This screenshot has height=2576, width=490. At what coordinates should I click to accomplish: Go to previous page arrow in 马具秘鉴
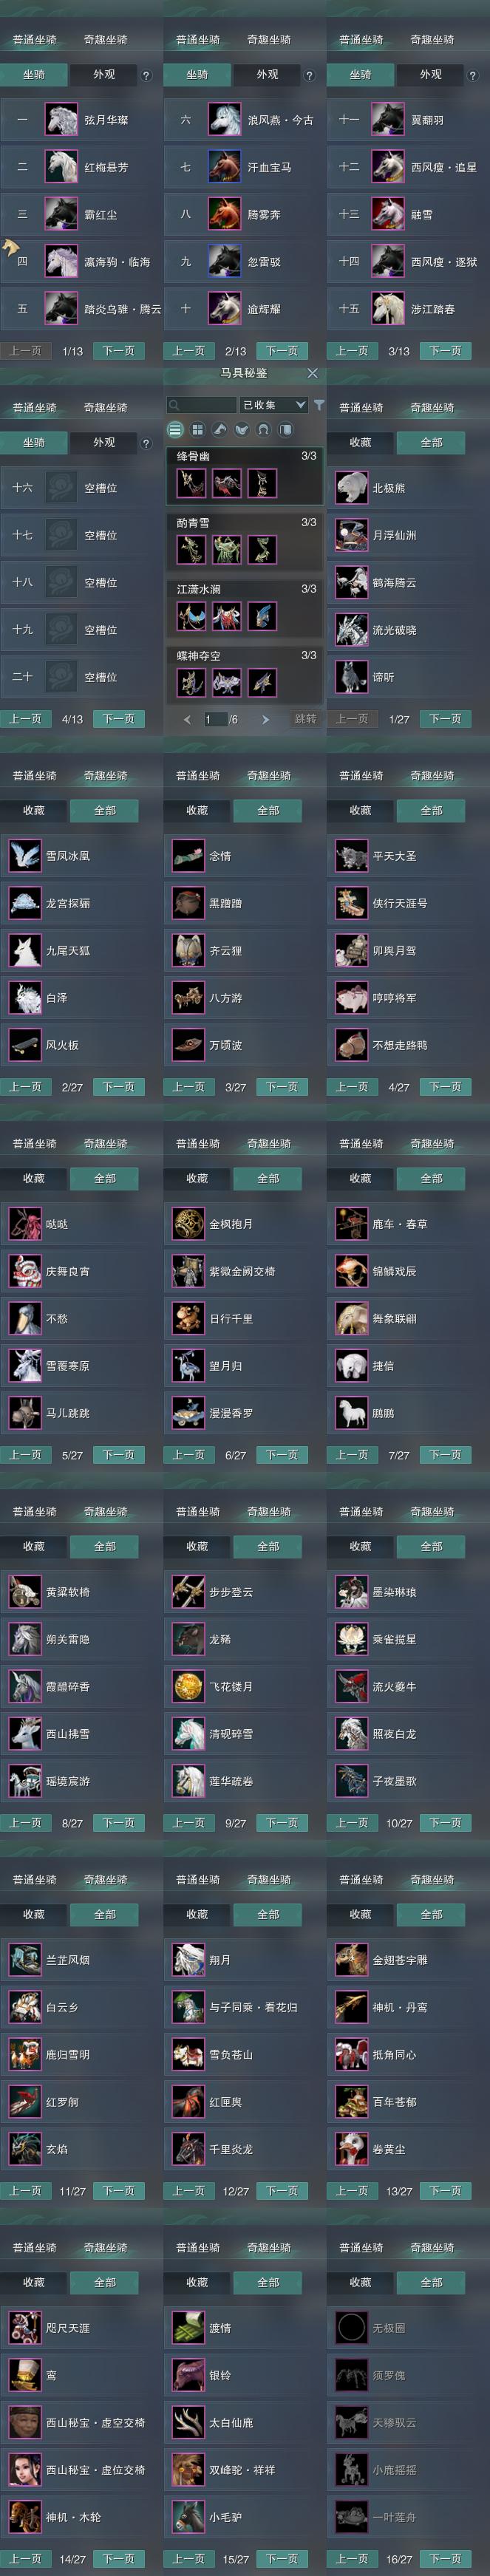click(x=187, y=719)
